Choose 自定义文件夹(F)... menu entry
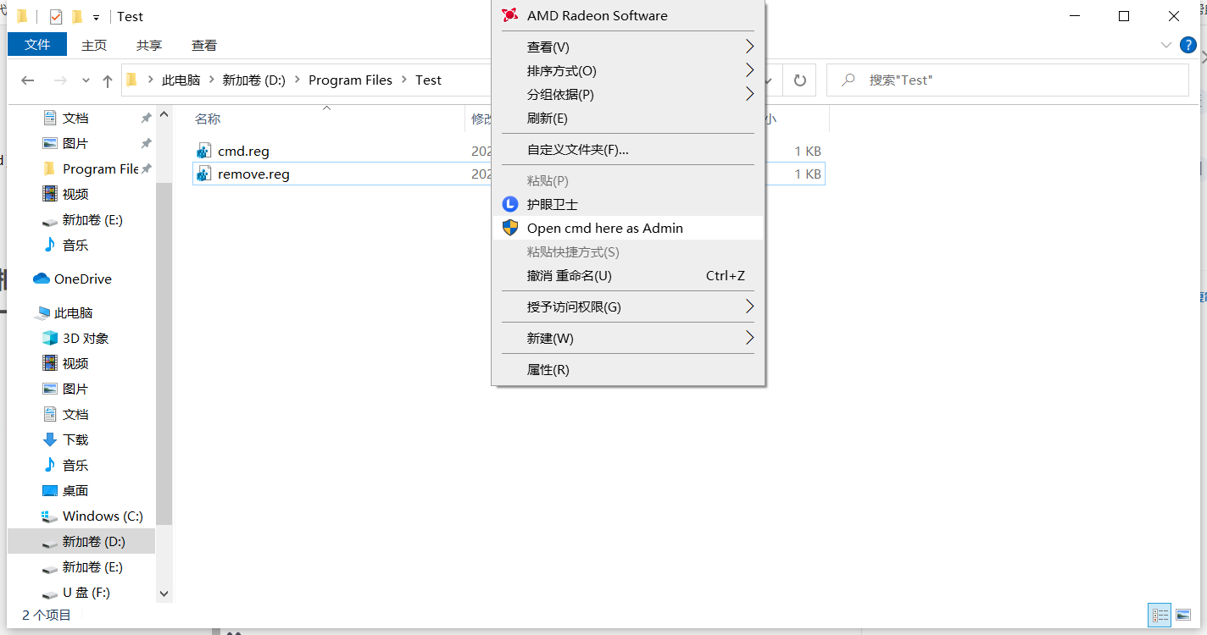This screenshot has width=1207, height=635. coord(628,149)
